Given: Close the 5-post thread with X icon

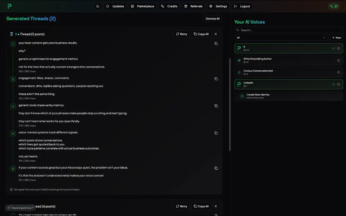Looking at the screenshot, I should 216,34.
